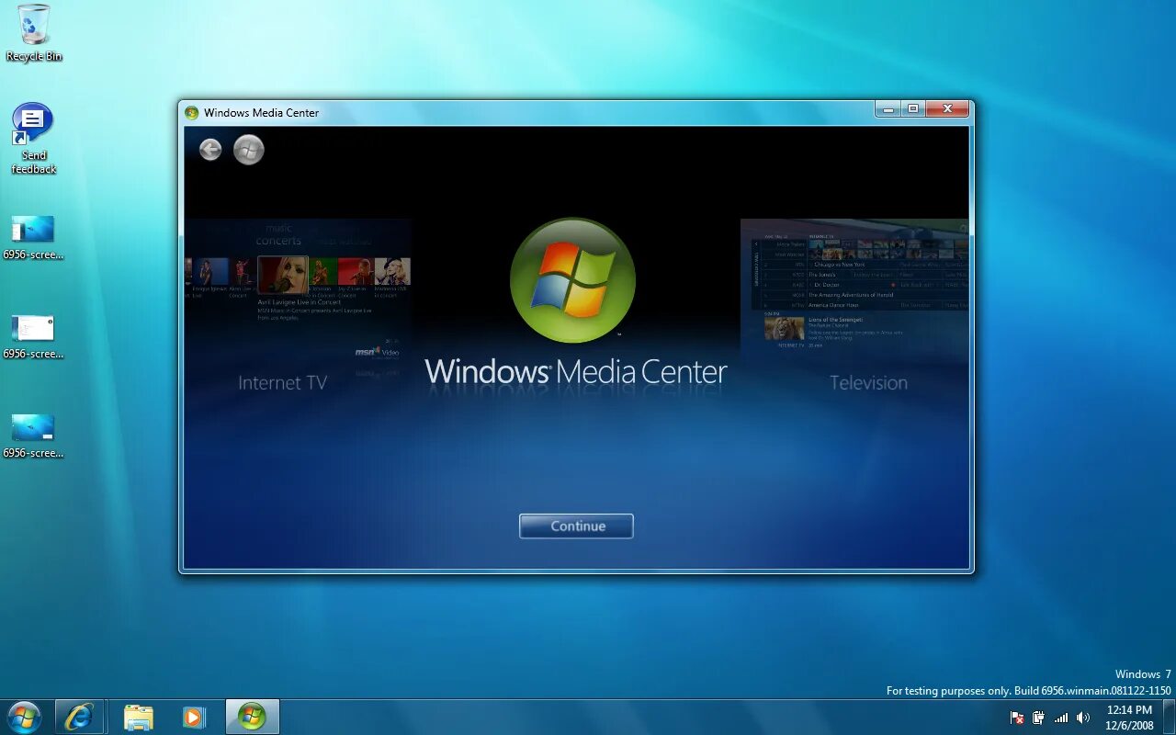
Task: Select the 6956-scree file with the white window thumbnail
Action: click(x=33, y=337)
